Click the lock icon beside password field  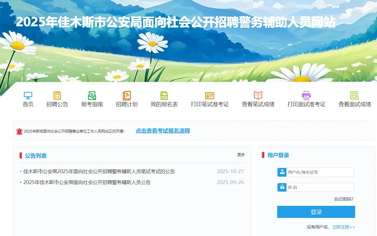pos(282,187)
